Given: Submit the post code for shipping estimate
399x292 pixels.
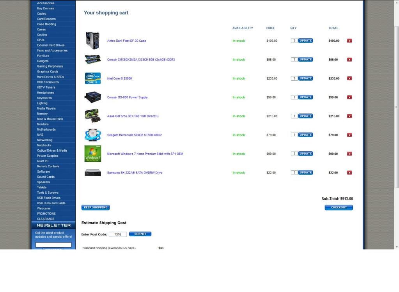Looking at the screenshot, I should click(x=140, y=234).
